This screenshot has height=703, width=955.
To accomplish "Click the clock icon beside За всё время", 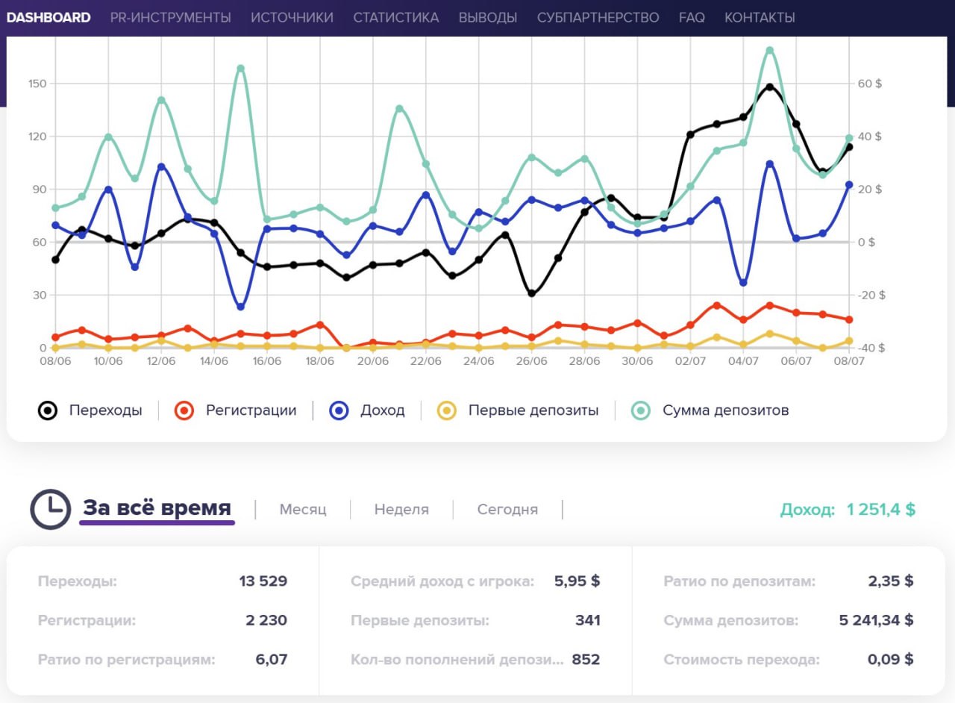I will coord(50,510).
